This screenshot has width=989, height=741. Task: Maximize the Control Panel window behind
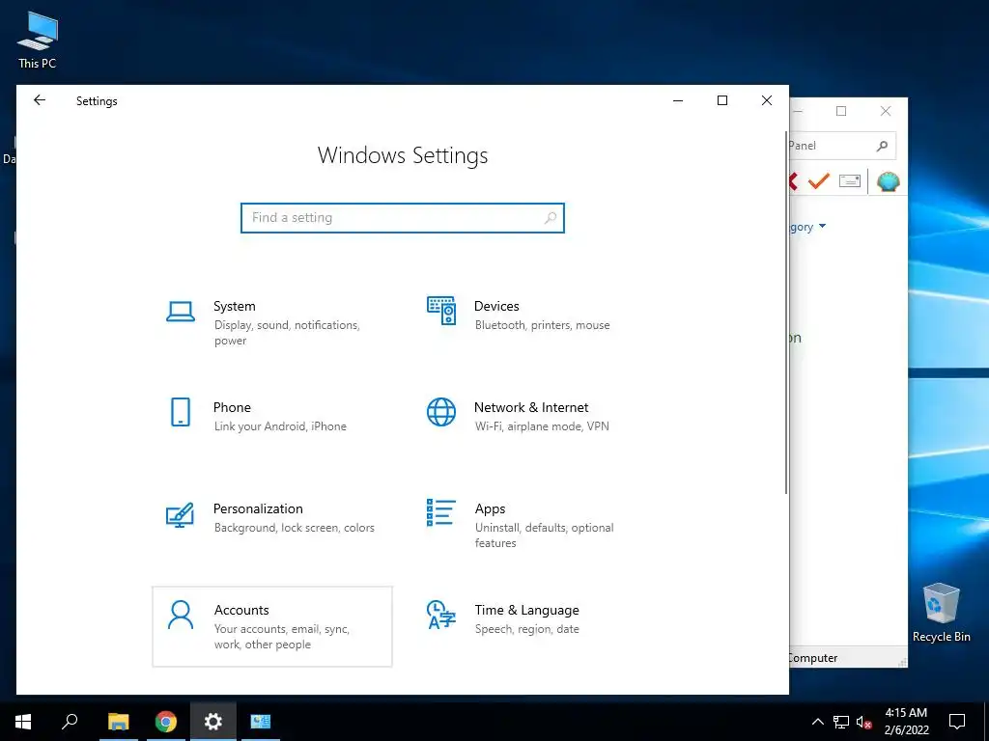841,111
